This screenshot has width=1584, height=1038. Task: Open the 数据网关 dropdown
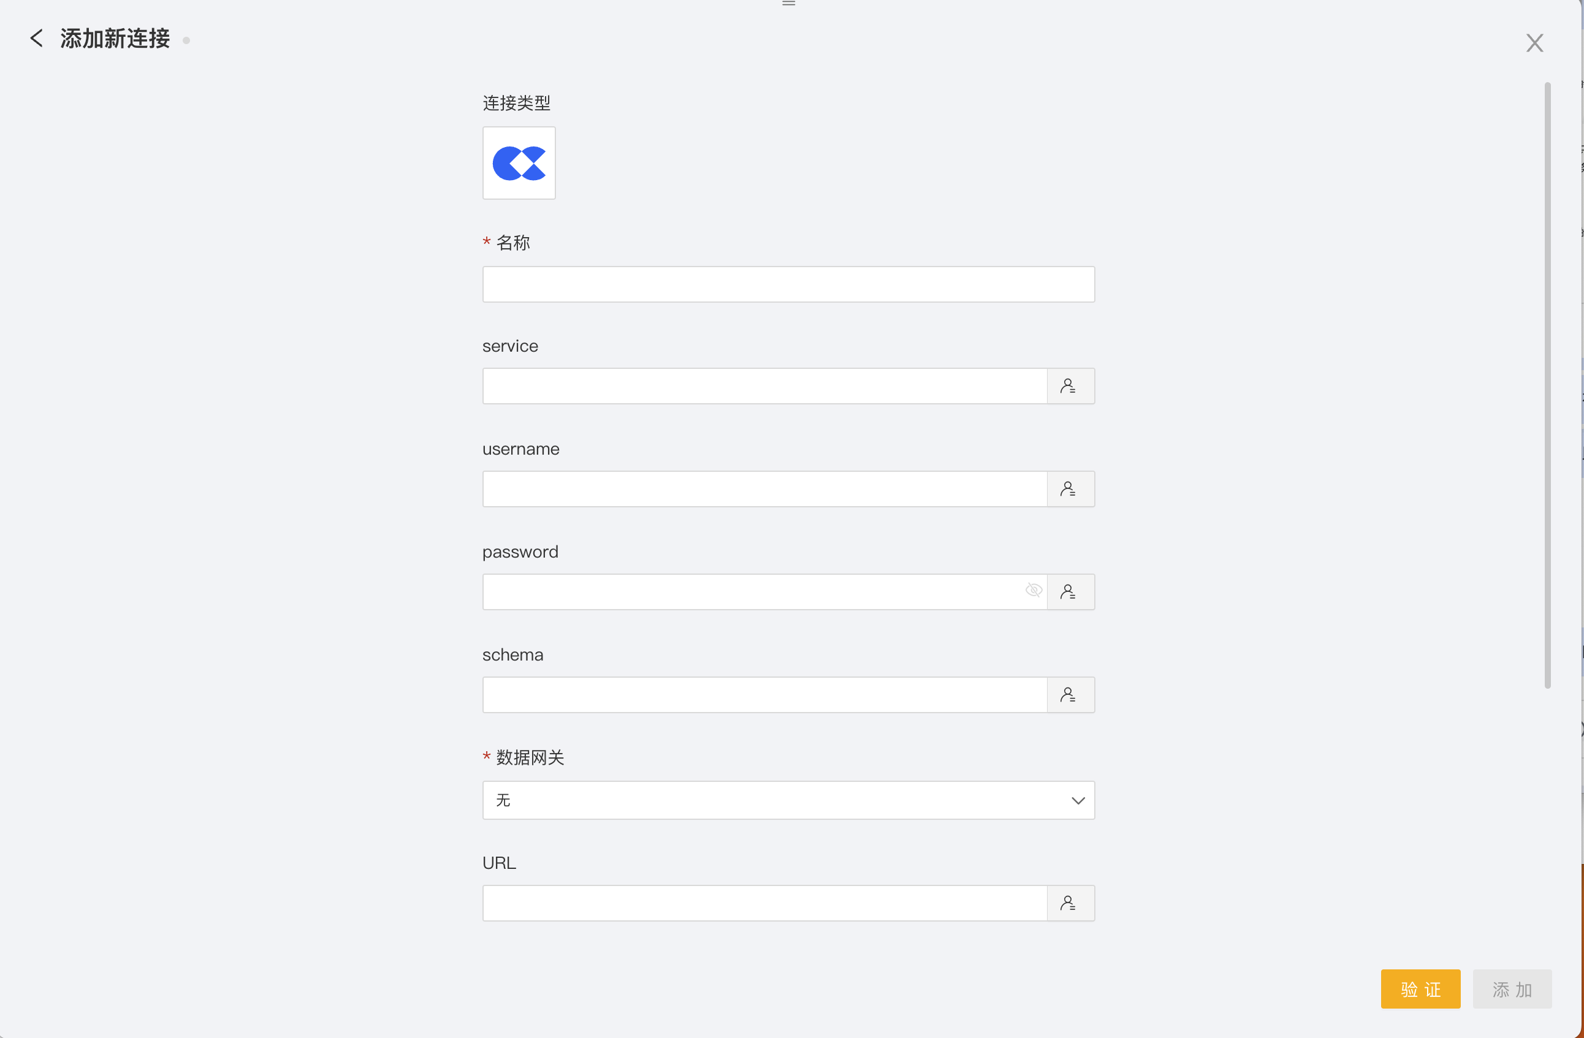pyautogui.click(x=788, y=800)
